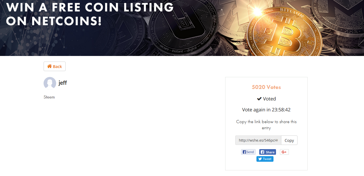364x176 pixels.
Task: Click the Dash coin image in banner
Action: (x=182, y=24)
